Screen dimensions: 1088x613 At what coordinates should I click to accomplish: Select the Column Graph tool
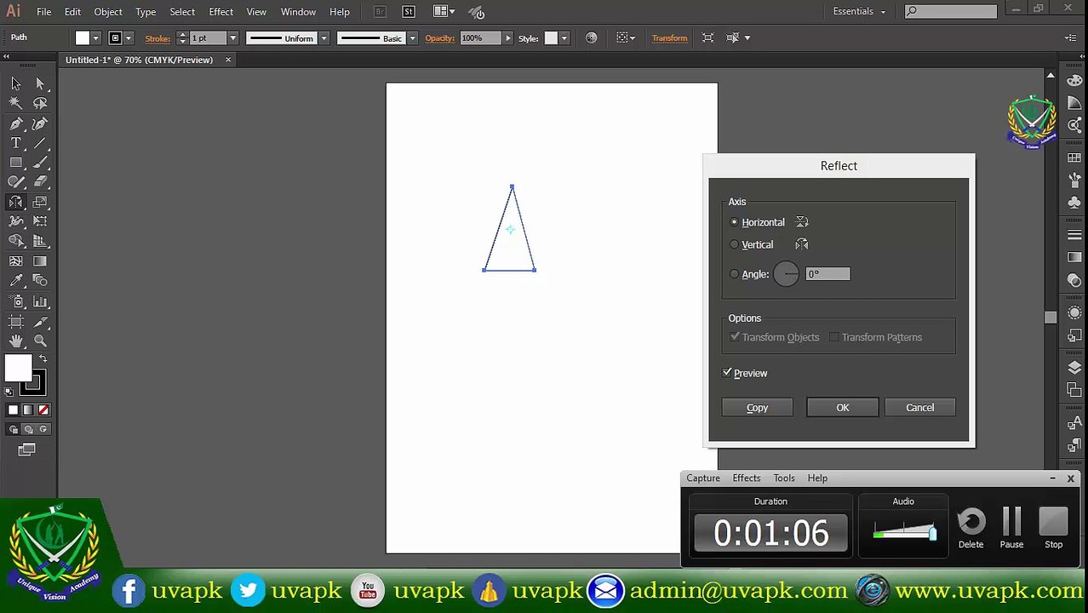(x=40, y=301)
